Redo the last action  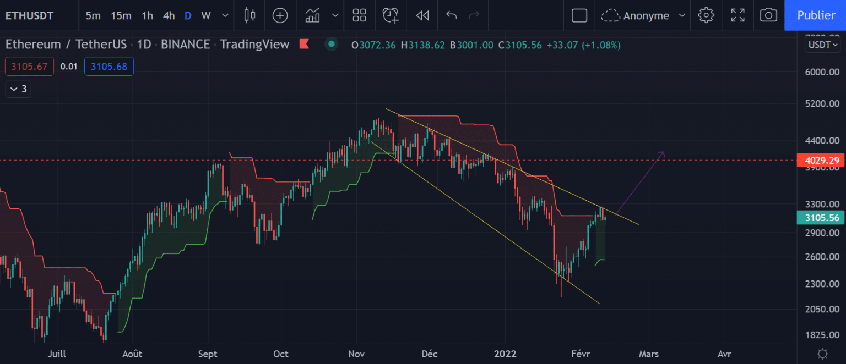(x=473, y=15)
